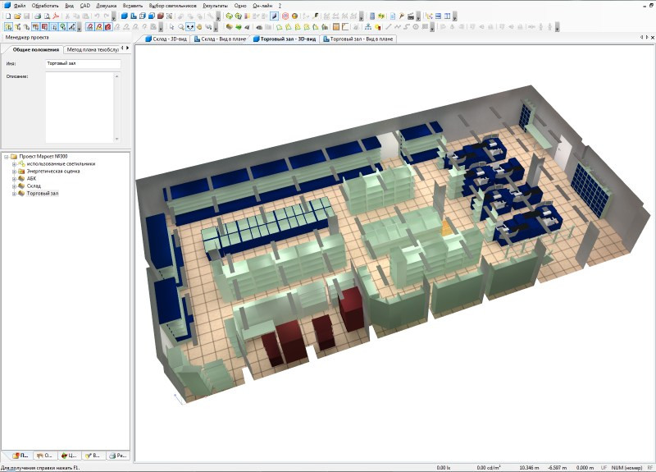The width and height of the screenshot is (656, 472).
Task: Switch to Торговый зал - Вид в плане tab
Action: coord(358,39)
